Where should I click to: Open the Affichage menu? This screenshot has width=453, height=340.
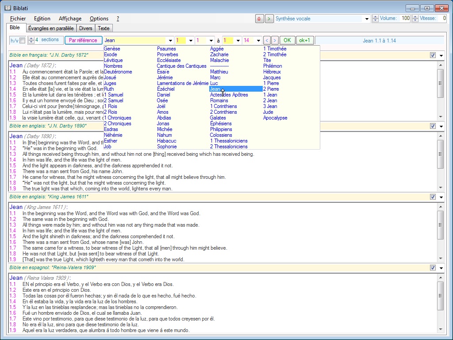[x=70, y=19]
